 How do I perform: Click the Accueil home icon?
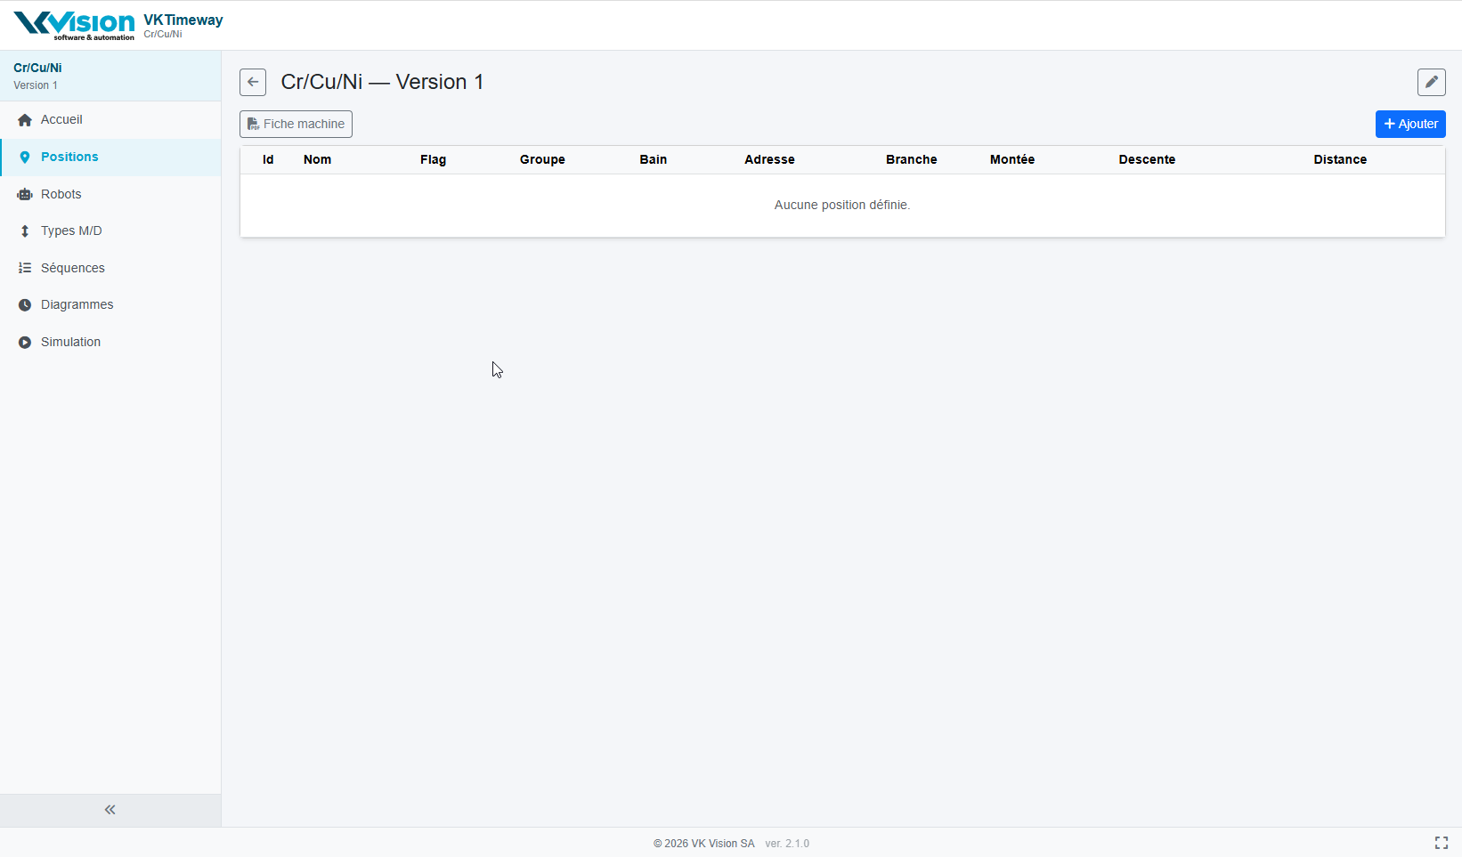pos(25,120)
